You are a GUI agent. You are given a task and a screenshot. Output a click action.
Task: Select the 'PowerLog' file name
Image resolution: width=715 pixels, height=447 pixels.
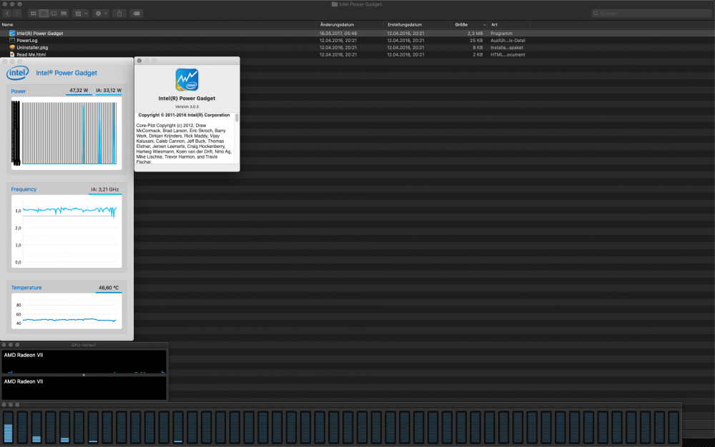click(27, 41)
